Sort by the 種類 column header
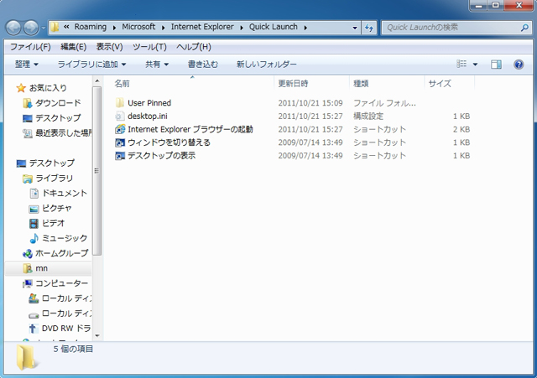 [361, 84]
